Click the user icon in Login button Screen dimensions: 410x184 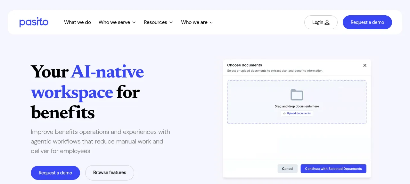click(327, 22)
